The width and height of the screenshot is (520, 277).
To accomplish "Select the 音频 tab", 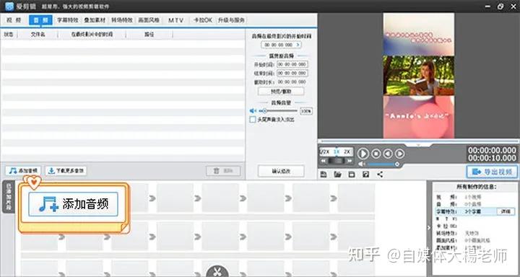I will pos(40,20).
